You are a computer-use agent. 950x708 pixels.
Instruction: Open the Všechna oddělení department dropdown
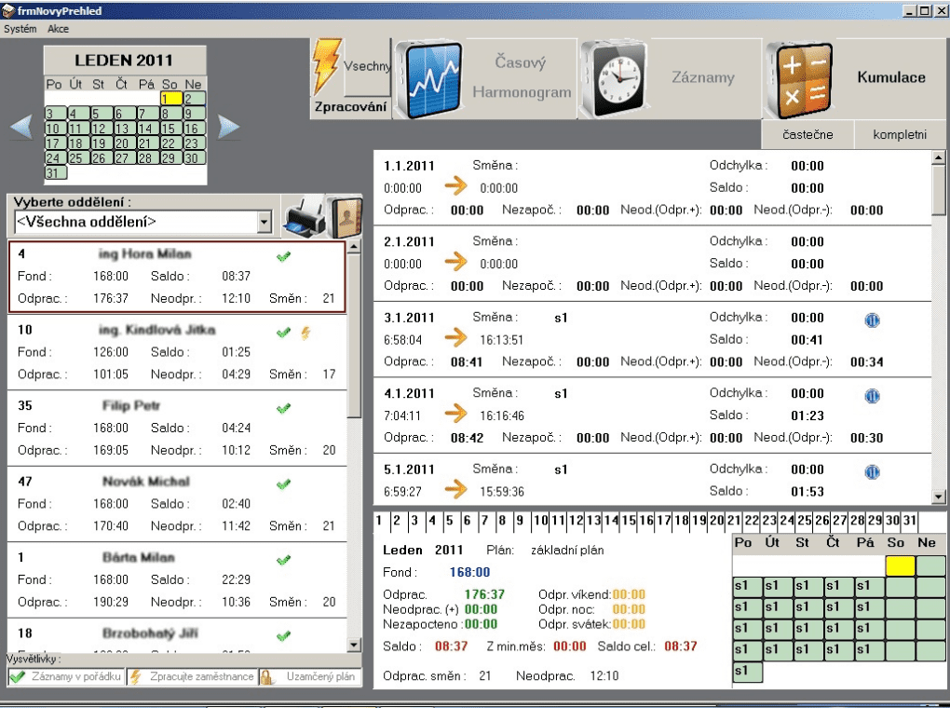(x=264, y=222)
